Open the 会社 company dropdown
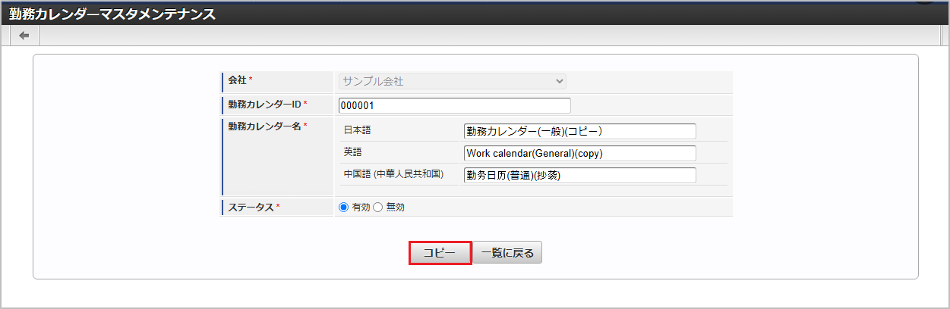 point(453,81)
